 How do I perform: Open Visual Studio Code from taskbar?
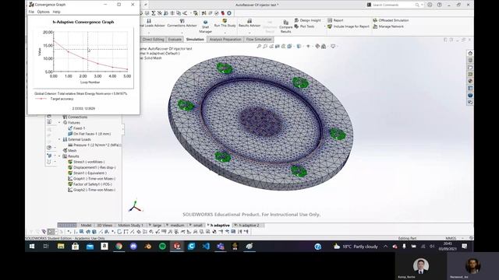click(206, 247)
